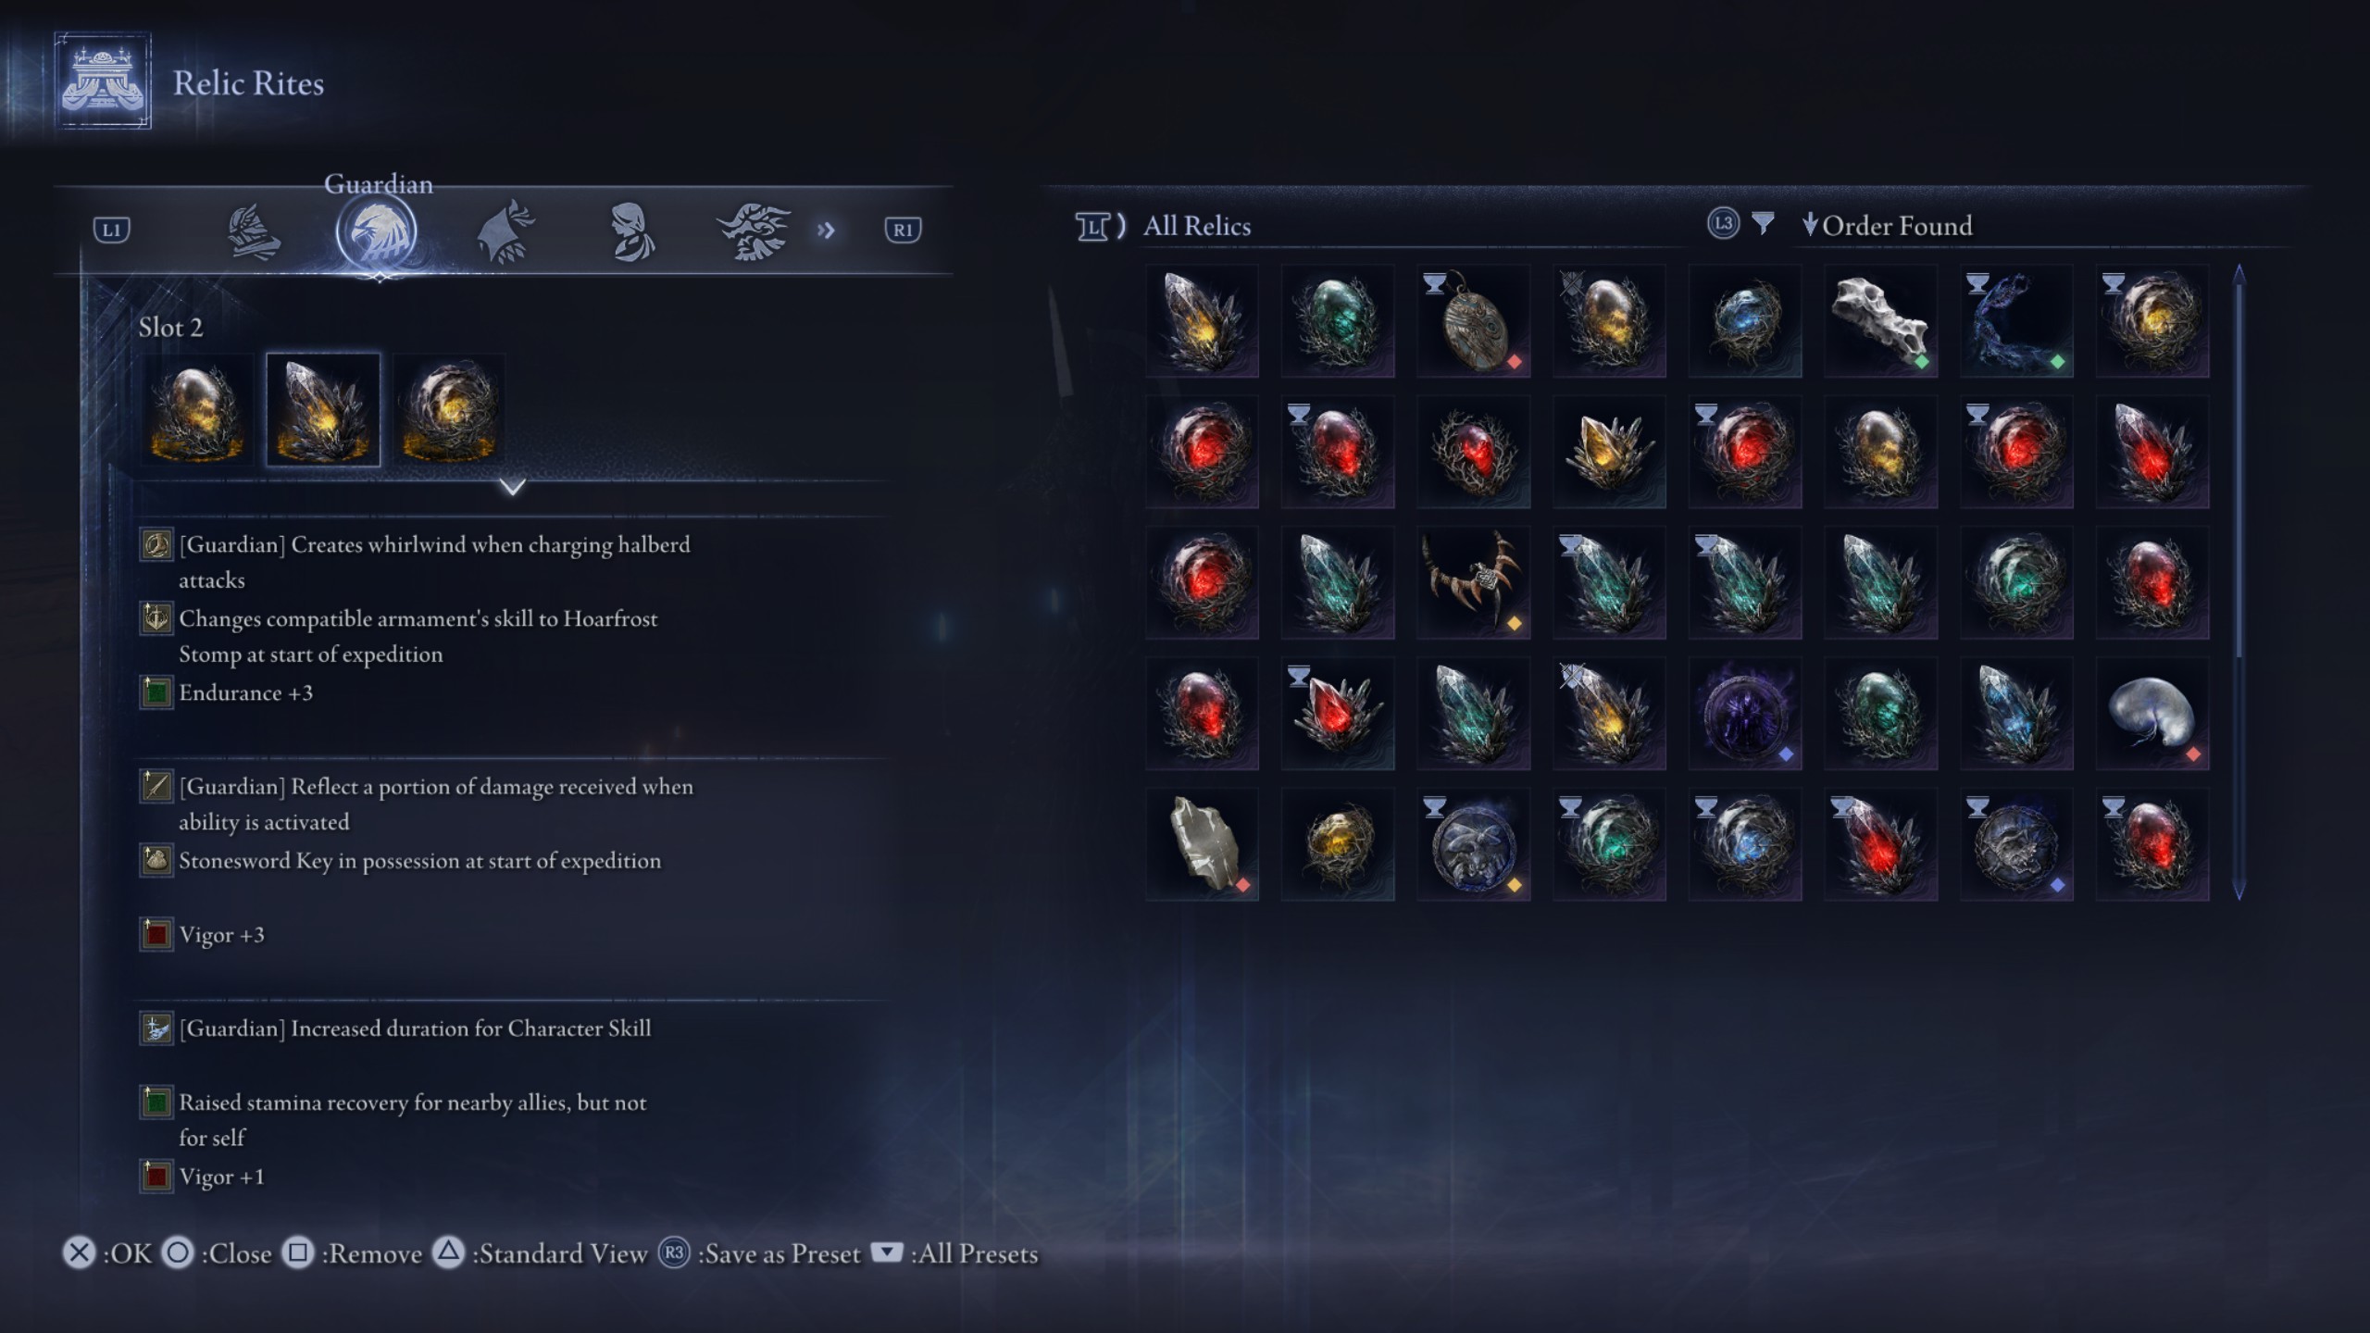
Task: Open the Order Found sort dropdown
Action: point(1887,226)
